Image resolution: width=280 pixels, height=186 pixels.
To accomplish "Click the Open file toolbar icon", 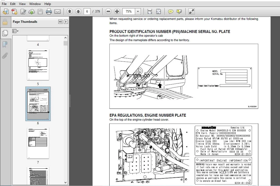I will pyautogui.click(x=6, y=12).
